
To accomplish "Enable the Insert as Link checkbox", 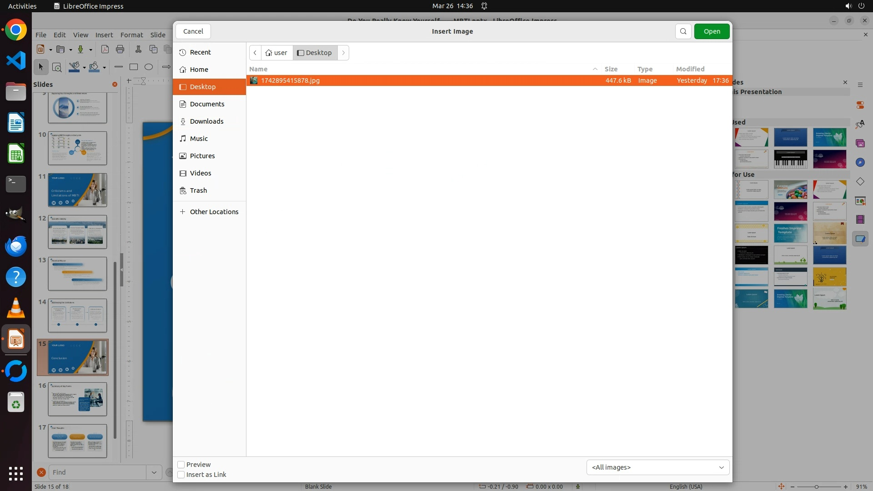I will [x=181, y=475].
